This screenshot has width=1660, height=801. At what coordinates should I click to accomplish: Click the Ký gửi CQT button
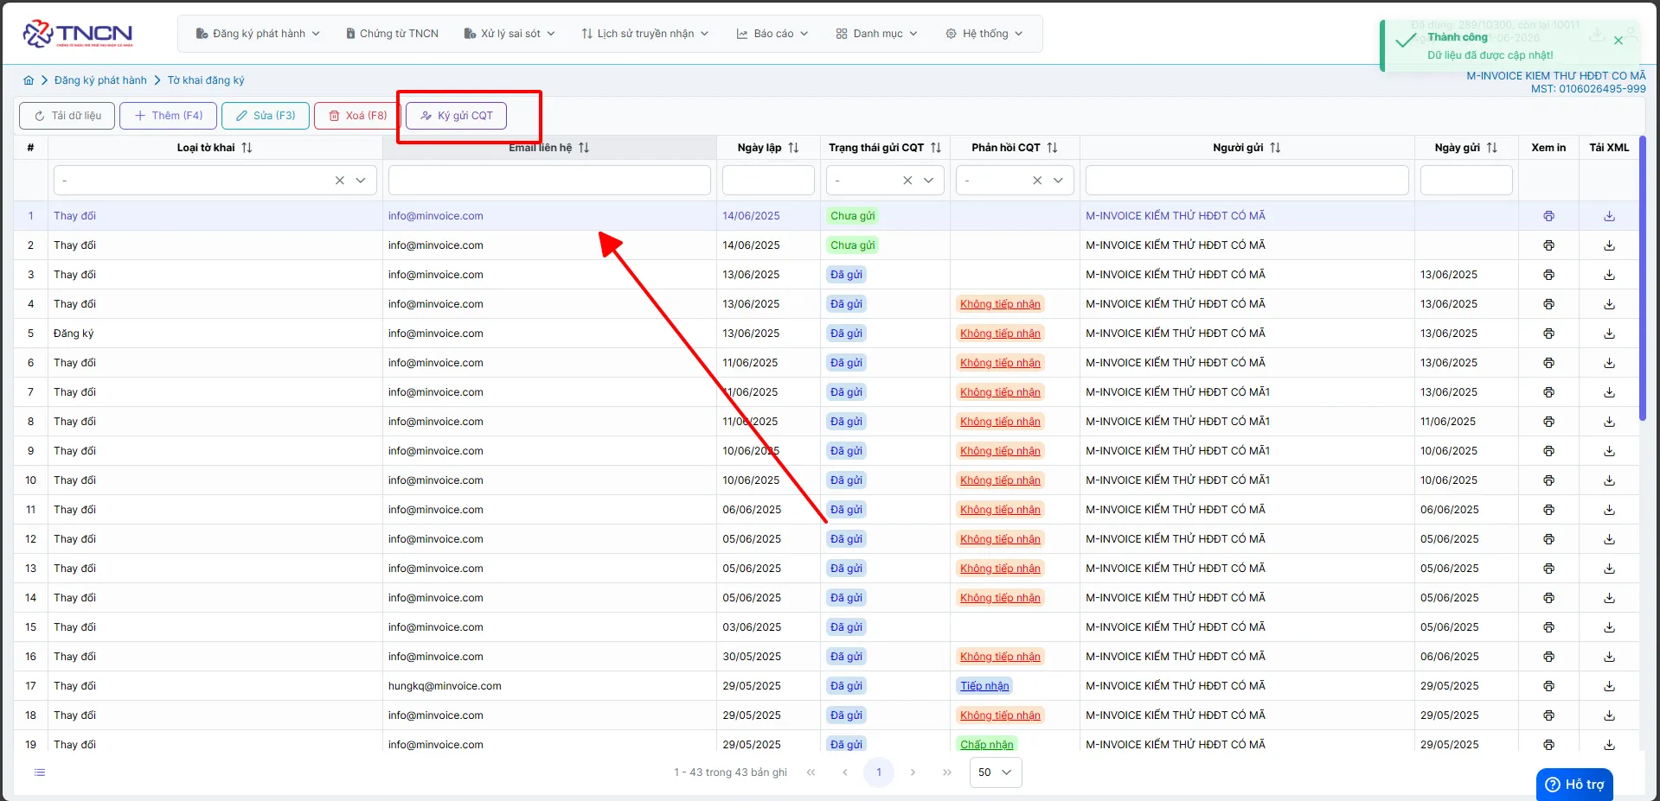point(456,116)
